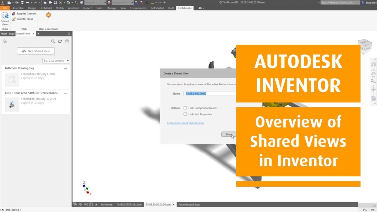Switch to the Inspect ribbon tab

click(x=87, y=8)
